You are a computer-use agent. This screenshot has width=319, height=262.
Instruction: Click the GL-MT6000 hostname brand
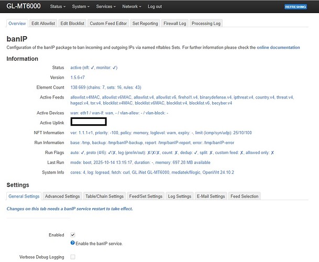(x=23, y=6)
